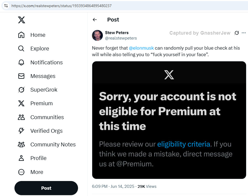The width and height of the screenshot is (248, 196).
Task: Open the @elonmusk mention link
Action: coord(141,48)
